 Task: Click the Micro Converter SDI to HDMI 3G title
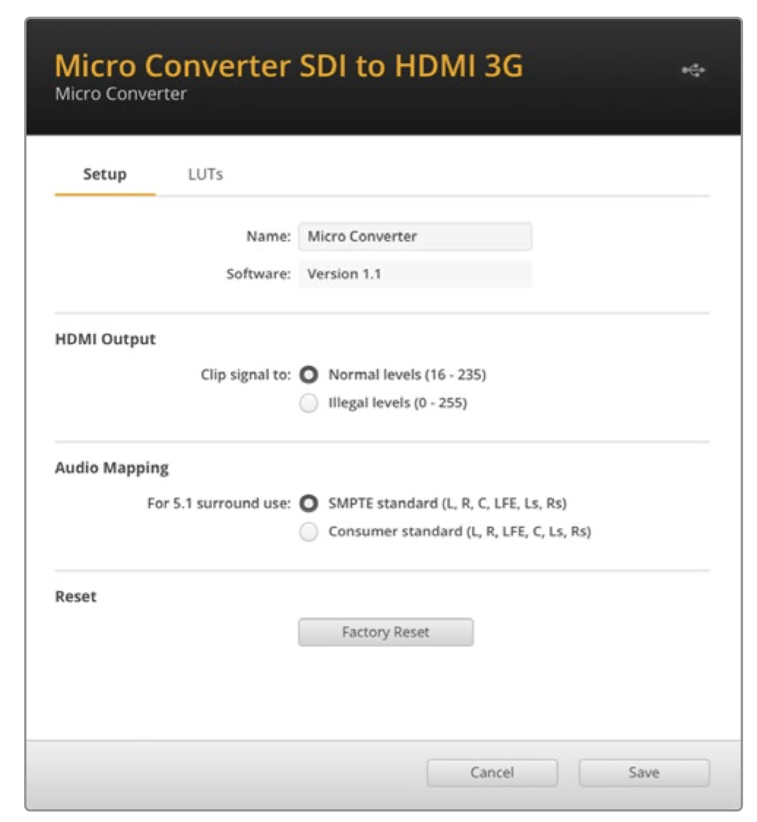click(x=288, y=65)
